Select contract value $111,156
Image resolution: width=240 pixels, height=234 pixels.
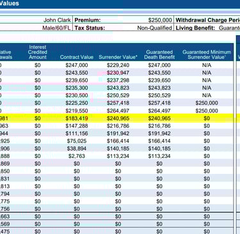point(77,134)
